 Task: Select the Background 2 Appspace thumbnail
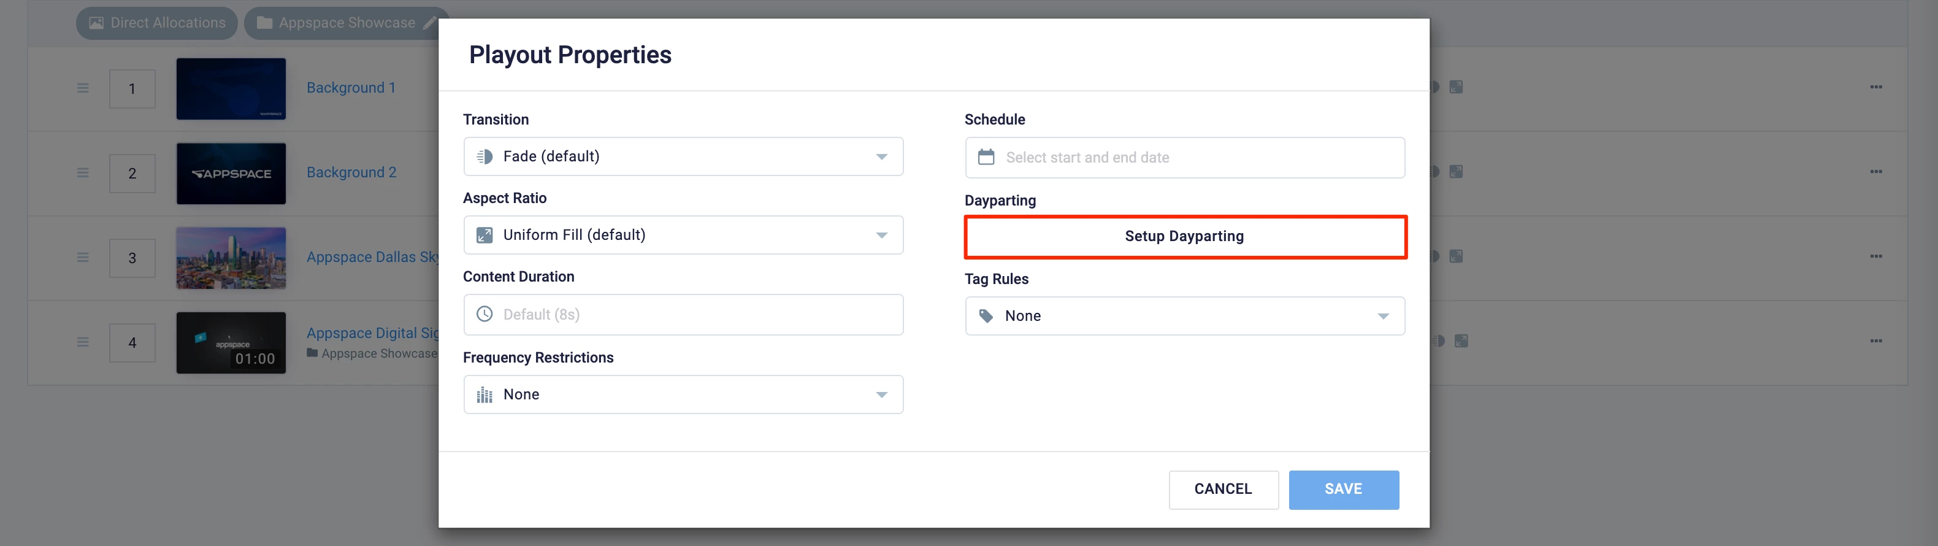231,174
